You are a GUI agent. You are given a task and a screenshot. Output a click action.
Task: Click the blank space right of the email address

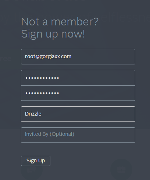103,57
